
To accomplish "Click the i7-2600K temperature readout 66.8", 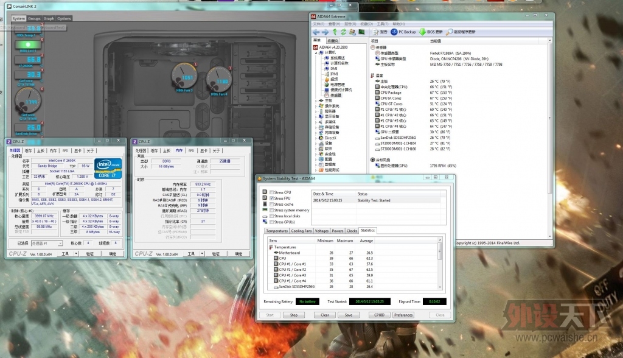I will click(x=28, y=60).
